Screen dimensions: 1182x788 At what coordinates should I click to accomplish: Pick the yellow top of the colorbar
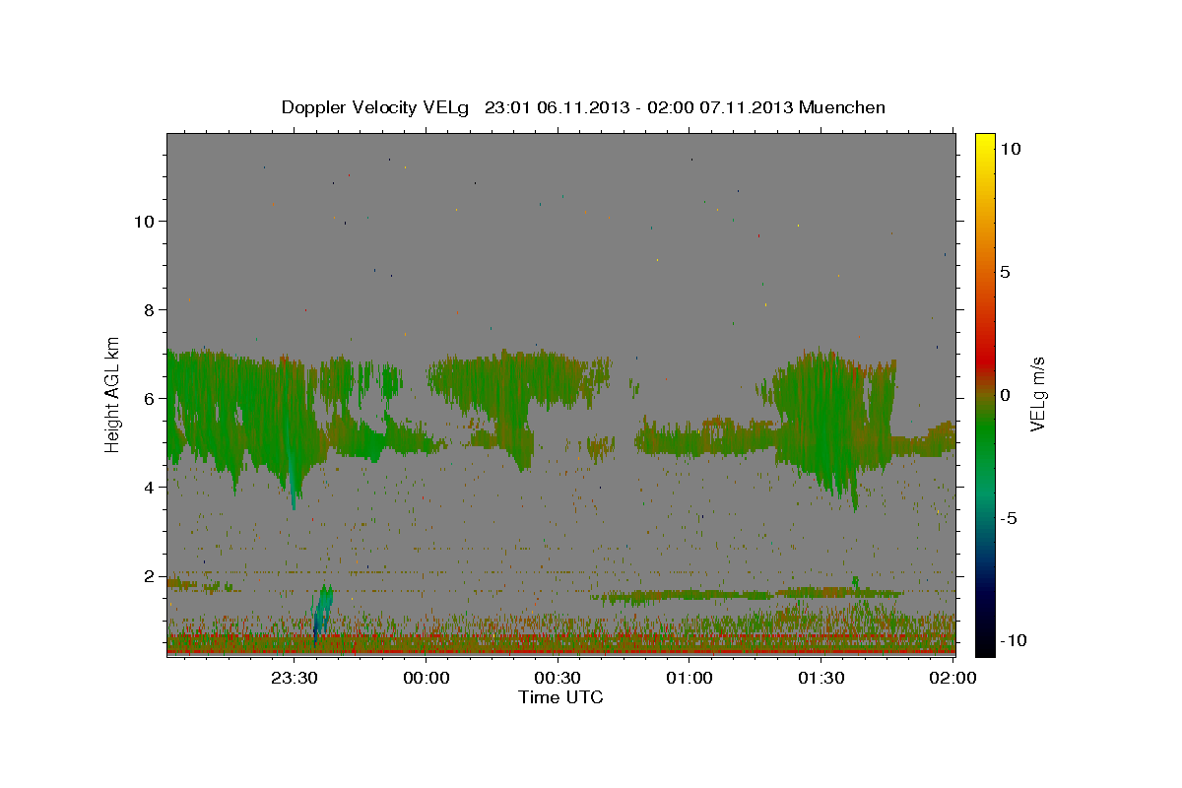(x=985, y=143)
